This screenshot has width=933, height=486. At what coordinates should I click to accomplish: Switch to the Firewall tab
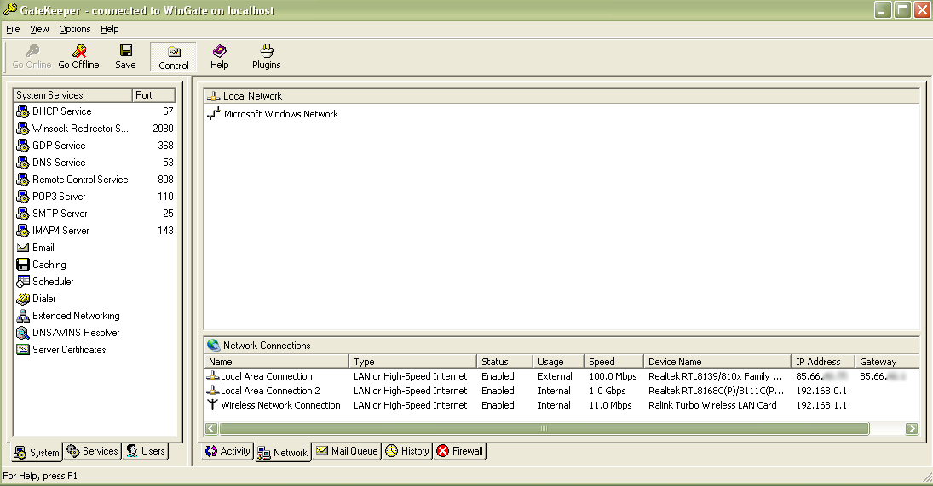[460, 452]
